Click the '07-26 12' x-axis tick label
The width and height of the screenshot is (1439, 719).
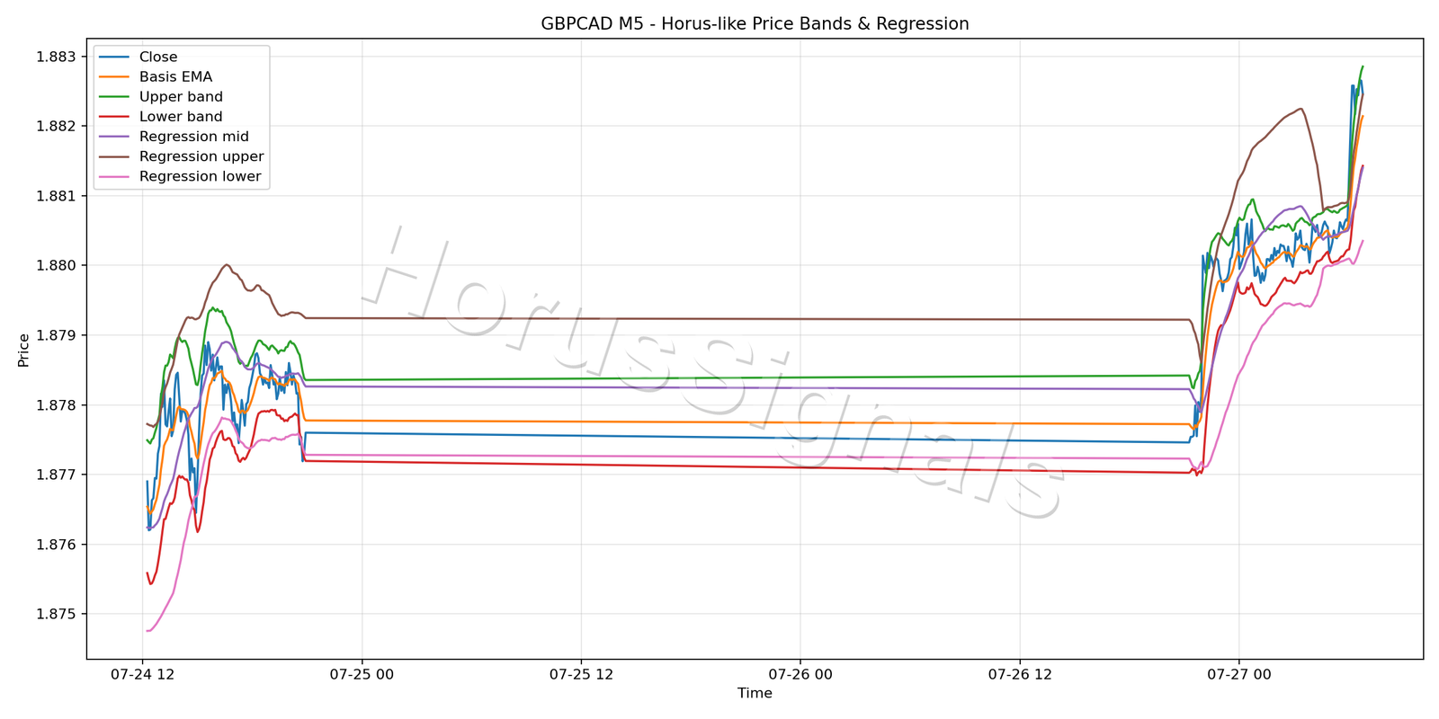[x=1020, y=674]
